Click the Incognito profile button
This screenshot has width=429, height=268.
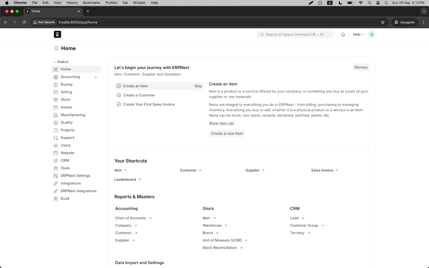(405, 22)
